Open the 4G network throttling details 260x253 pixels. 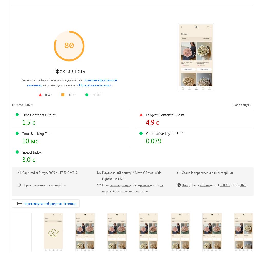point(132,185)
